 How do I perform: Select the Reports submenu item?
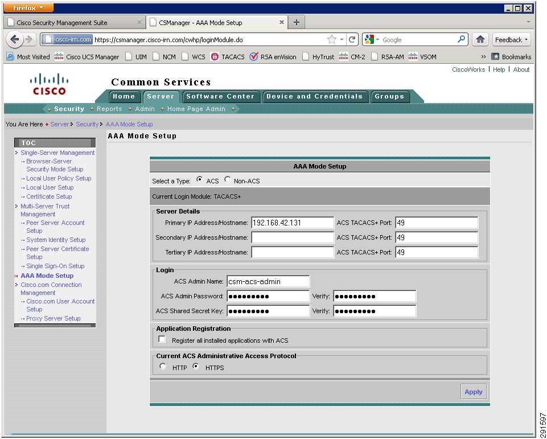pos(109,109)
